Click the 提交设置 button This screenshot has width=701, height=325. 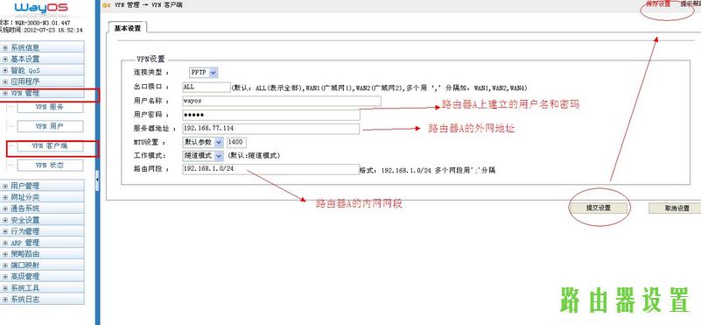point(599,208)
